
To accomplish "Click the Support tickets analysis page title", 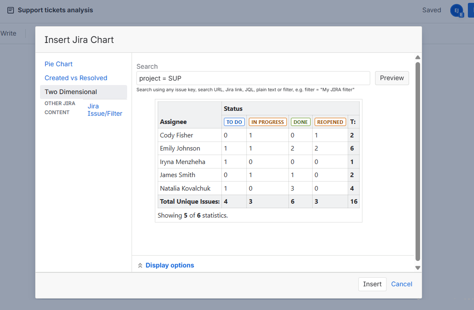I will click(x=55, y=10).
